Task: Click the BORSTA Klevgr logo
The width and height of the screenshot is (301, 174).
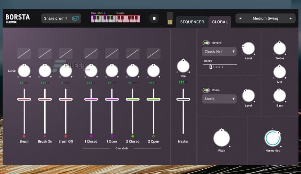Action: (18, 19)
